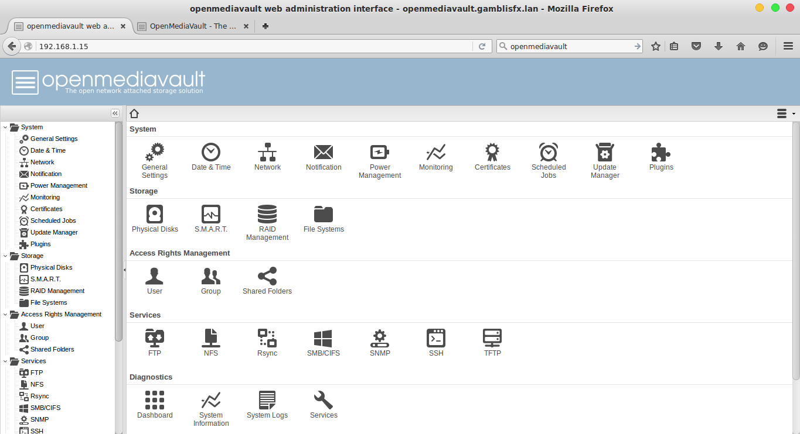The width and height of the screenshot is (800, 434).
Task: Open the Shared Folders share icon
Action: (x=267, y=277)
